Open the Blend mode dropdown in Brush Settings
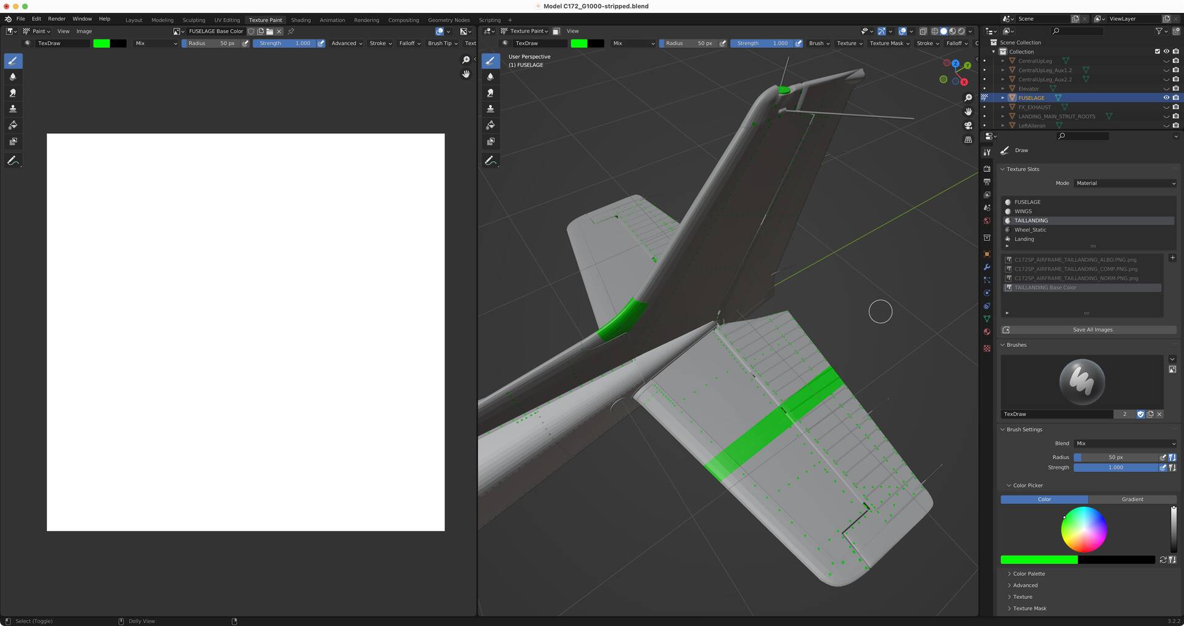1184x626 pixels. [x=1124, y=443]
